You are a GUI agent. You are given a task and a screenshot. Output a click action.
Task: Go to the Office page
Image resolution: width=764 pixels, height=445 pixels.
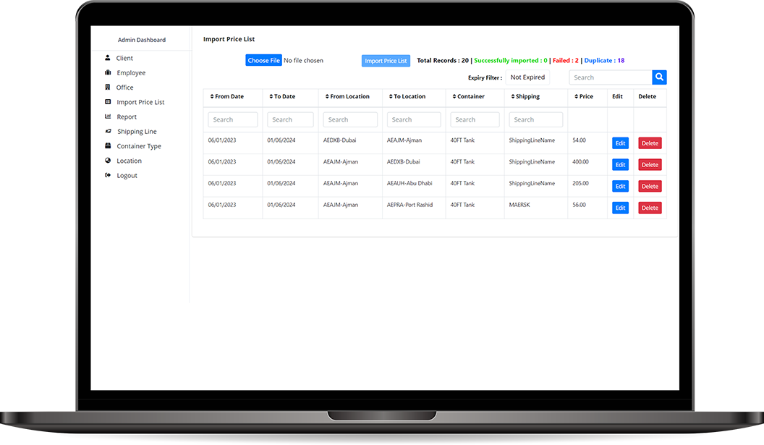pyautogui.click(x=124, y=88)
